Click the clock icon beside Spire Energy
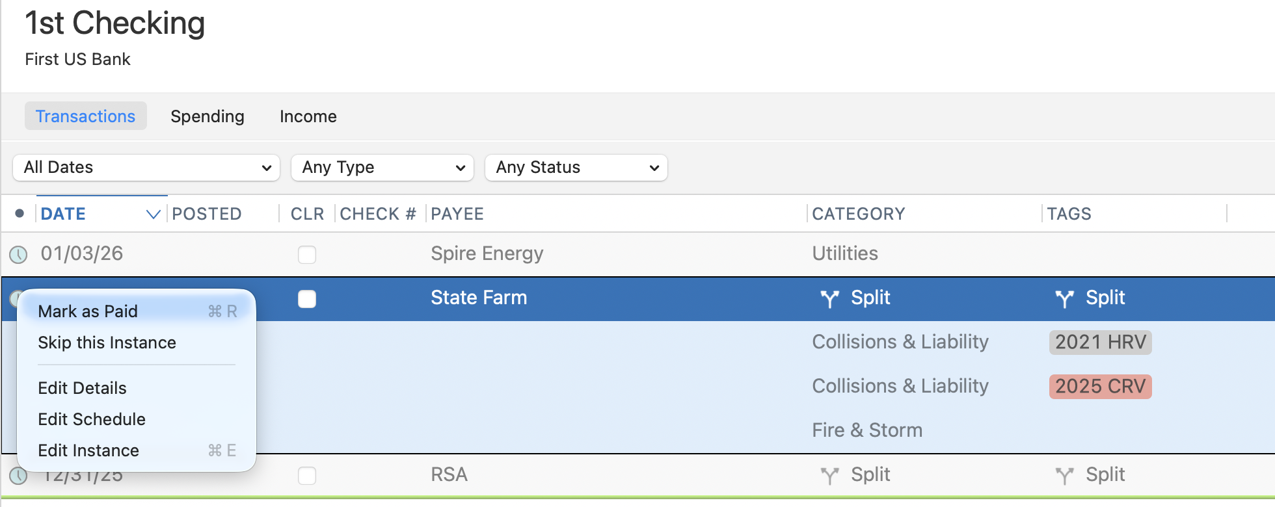Screen dimensions: 1275x507 coord(18,254)
